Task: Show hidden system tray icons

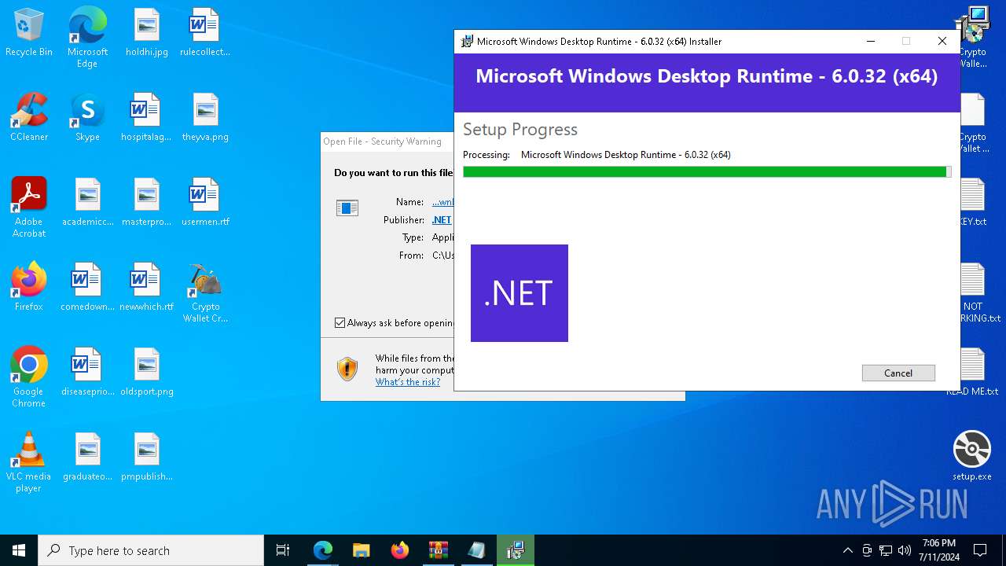Action: click(x=847, y=550)
